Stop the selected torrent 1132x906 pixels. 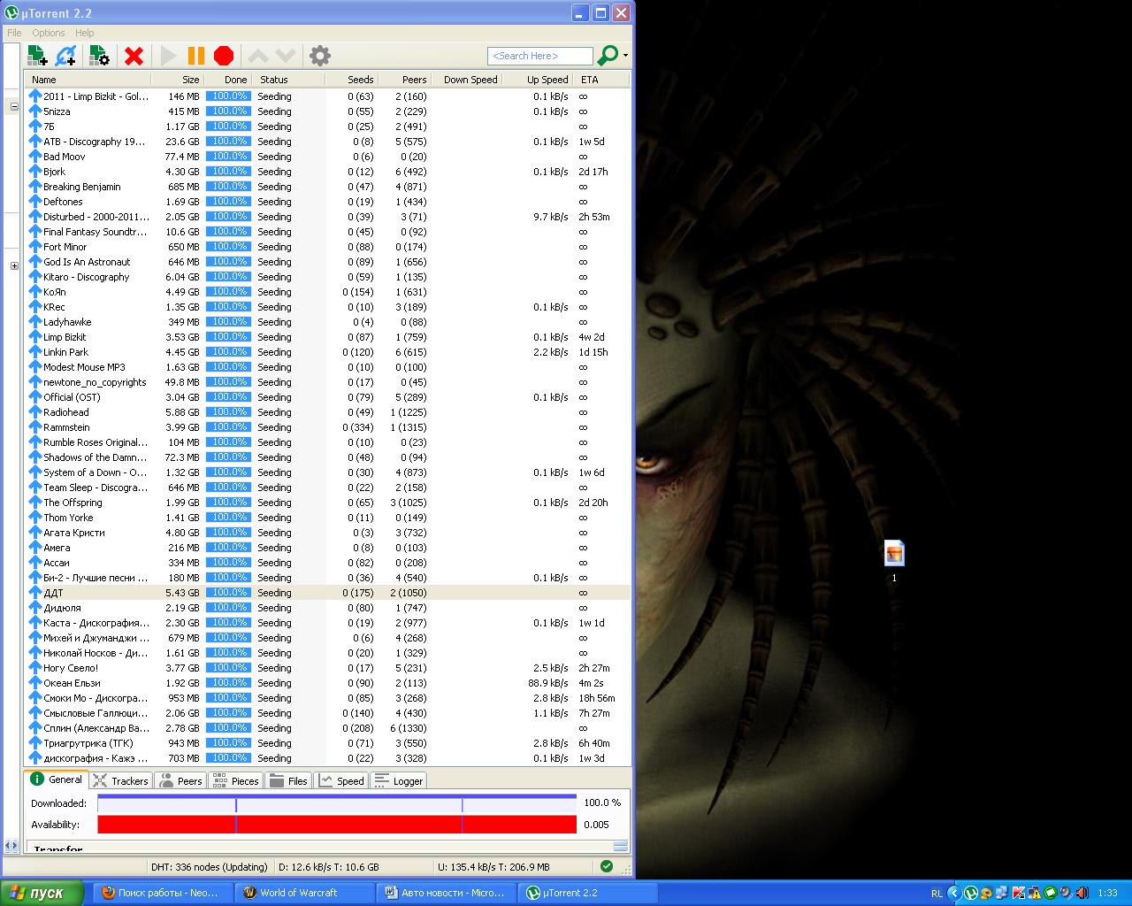pyautogui.click(x=224, y=56)
